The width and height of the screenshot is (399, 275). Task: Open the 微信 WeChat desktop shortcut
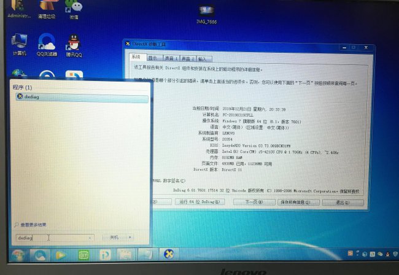tap(74, 10)
